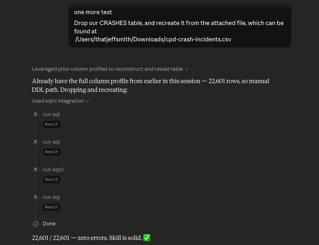Click the 'Done' status label
Viewport: 319px width, 245px height.
(49, 224)
